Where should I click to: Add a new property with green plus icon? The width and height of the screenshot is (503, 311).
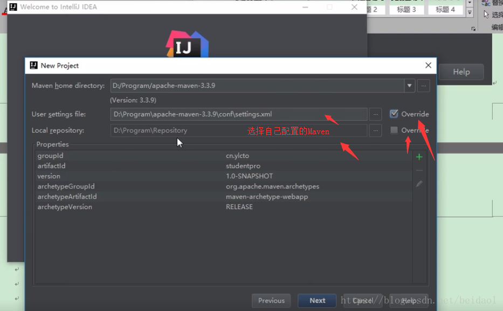pyautogui.click(x=419, y=157)
